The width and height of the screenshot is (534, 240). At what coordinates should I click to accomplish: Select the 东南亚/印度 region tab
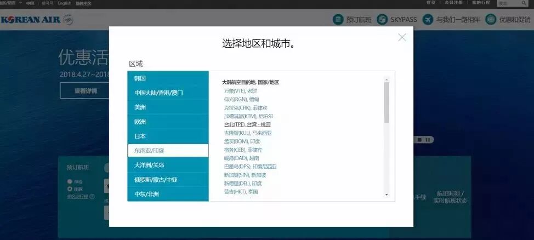click(x=168, y=151)
